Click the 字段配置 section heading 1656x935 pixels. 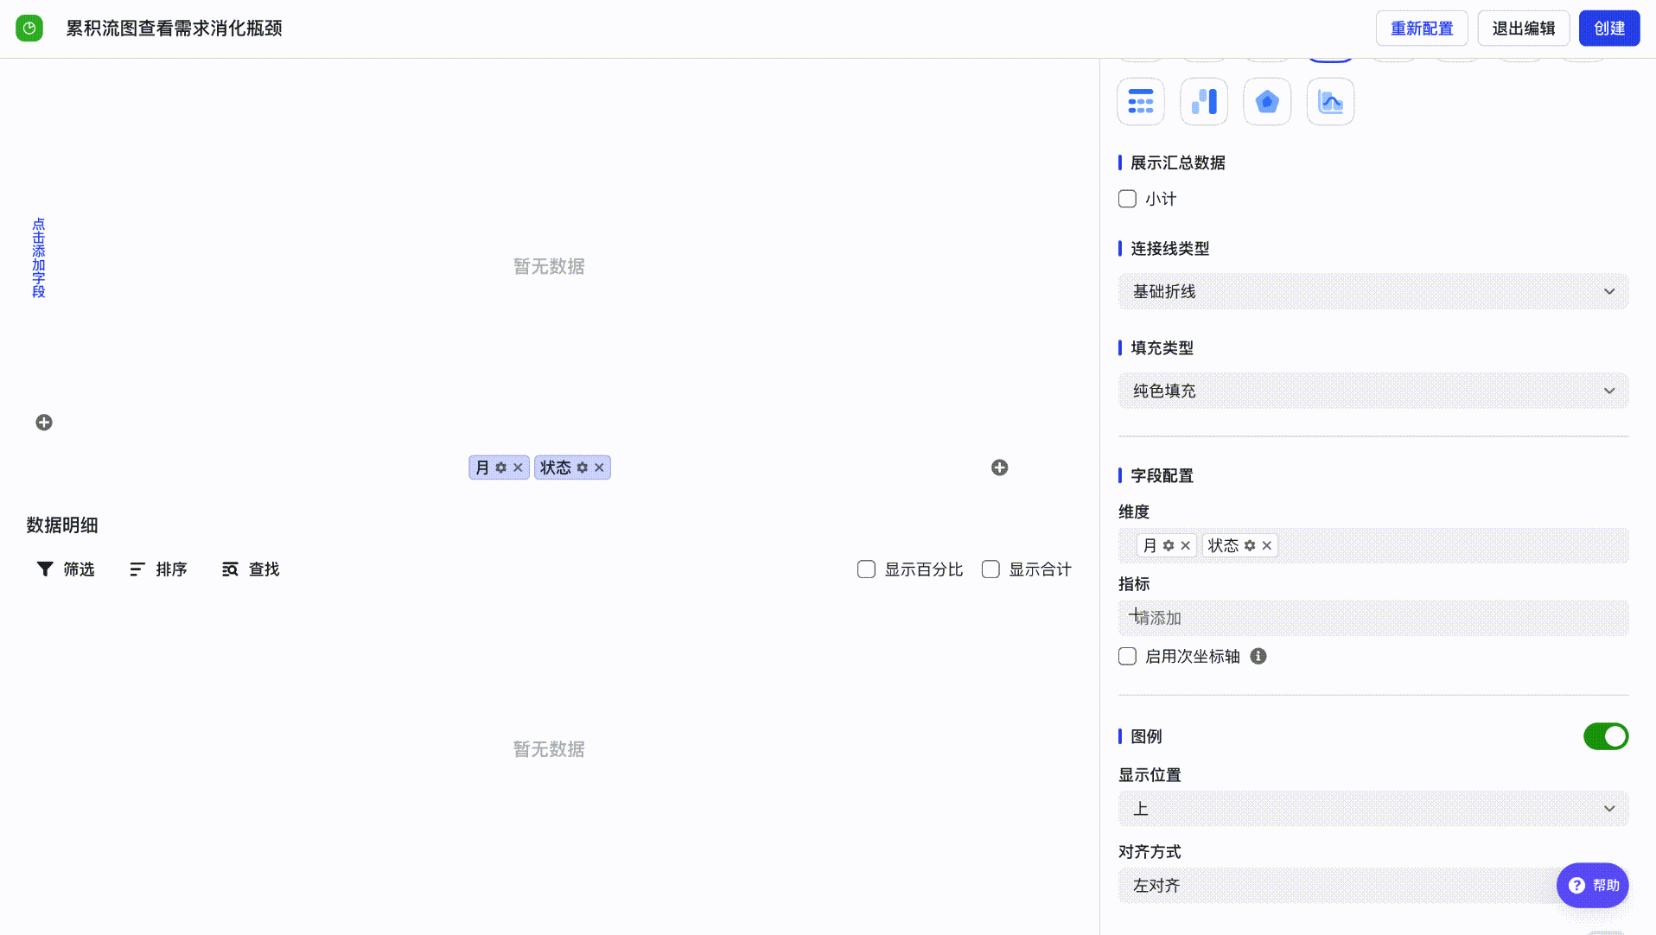click(x=1162, y=476)
